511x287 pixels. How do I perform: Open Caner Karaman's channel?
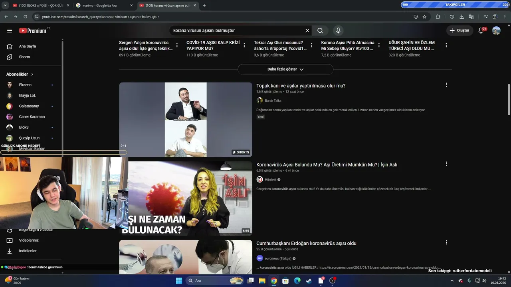coord(31,117)
